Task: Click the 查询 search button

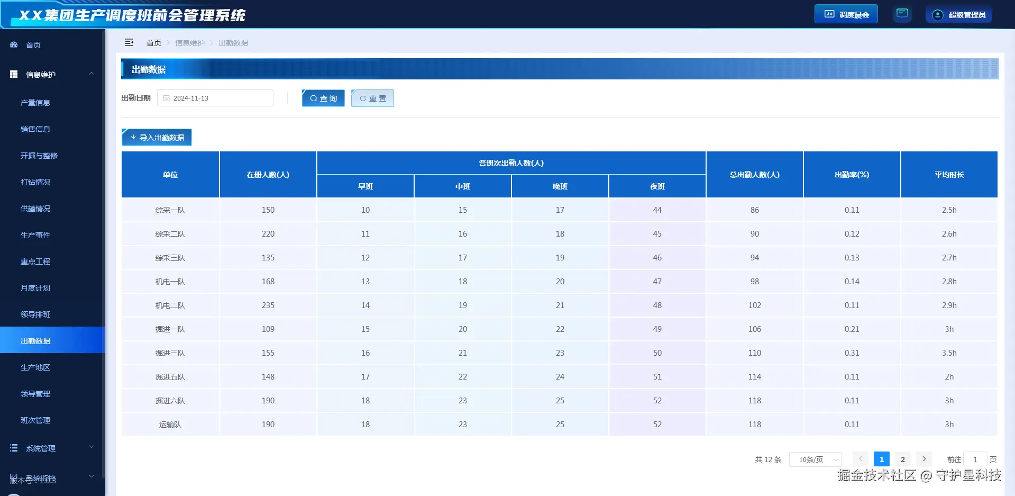Action: tap(323, 98)
